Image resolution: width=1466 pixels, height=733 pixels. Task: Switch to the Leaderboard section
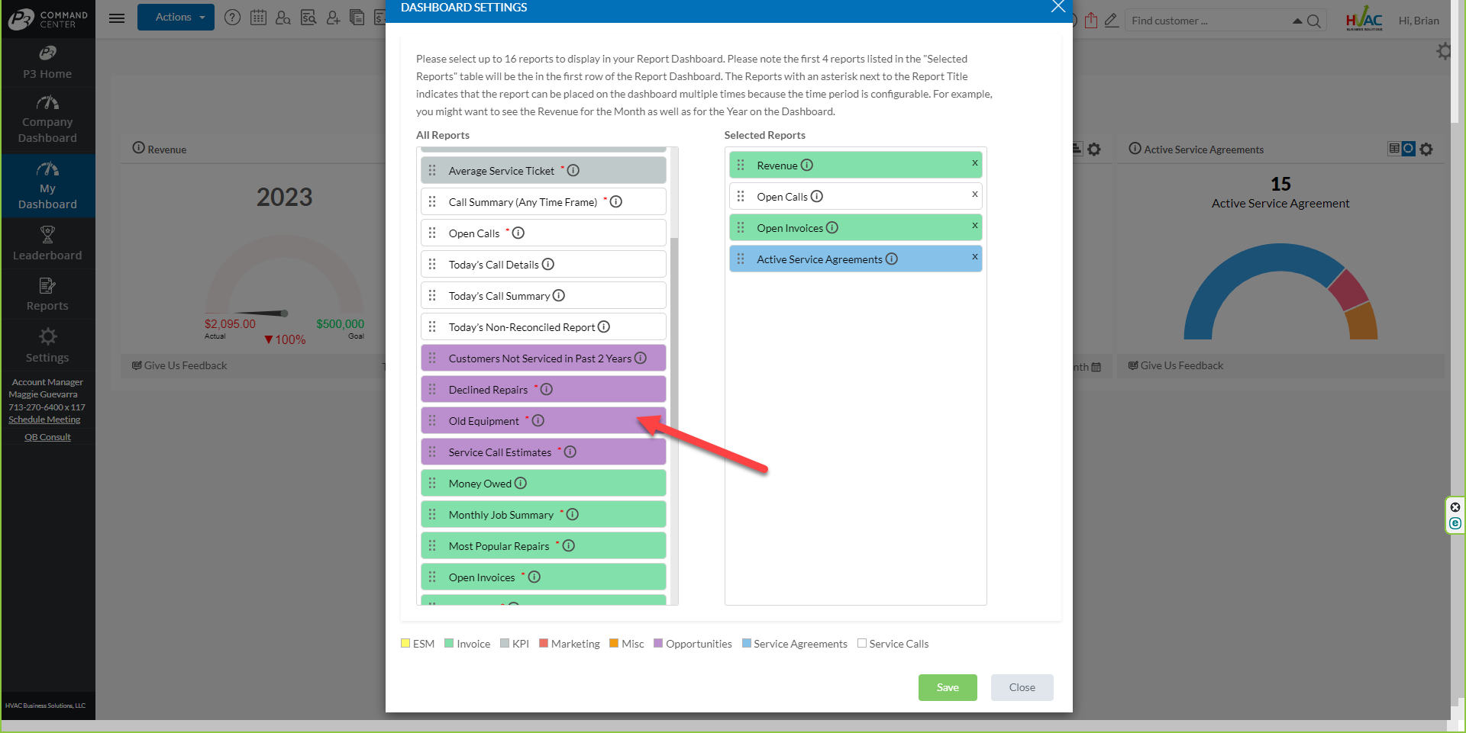[47, 243]
